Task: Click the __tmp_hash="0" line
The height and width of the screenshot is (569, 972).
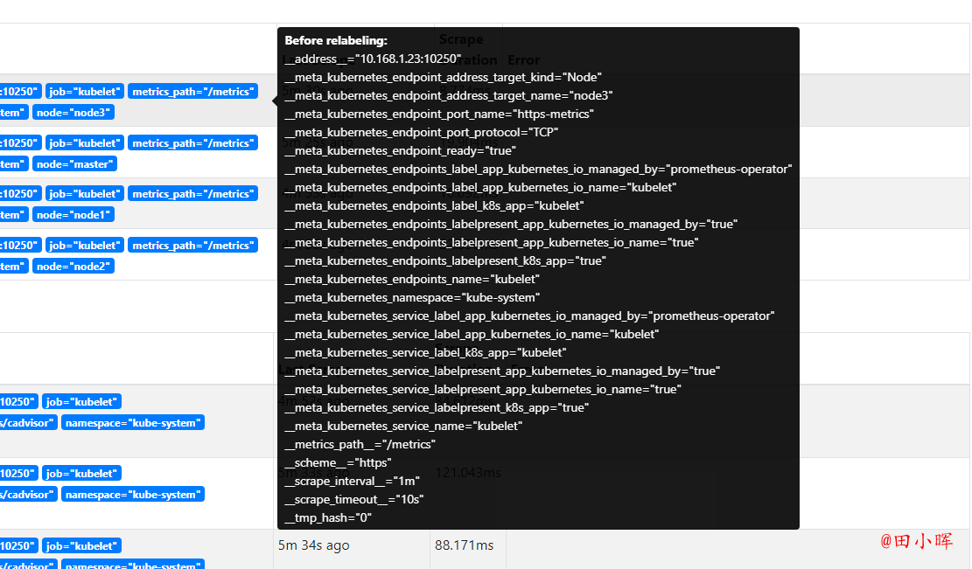Action: (x=328, y=517)
